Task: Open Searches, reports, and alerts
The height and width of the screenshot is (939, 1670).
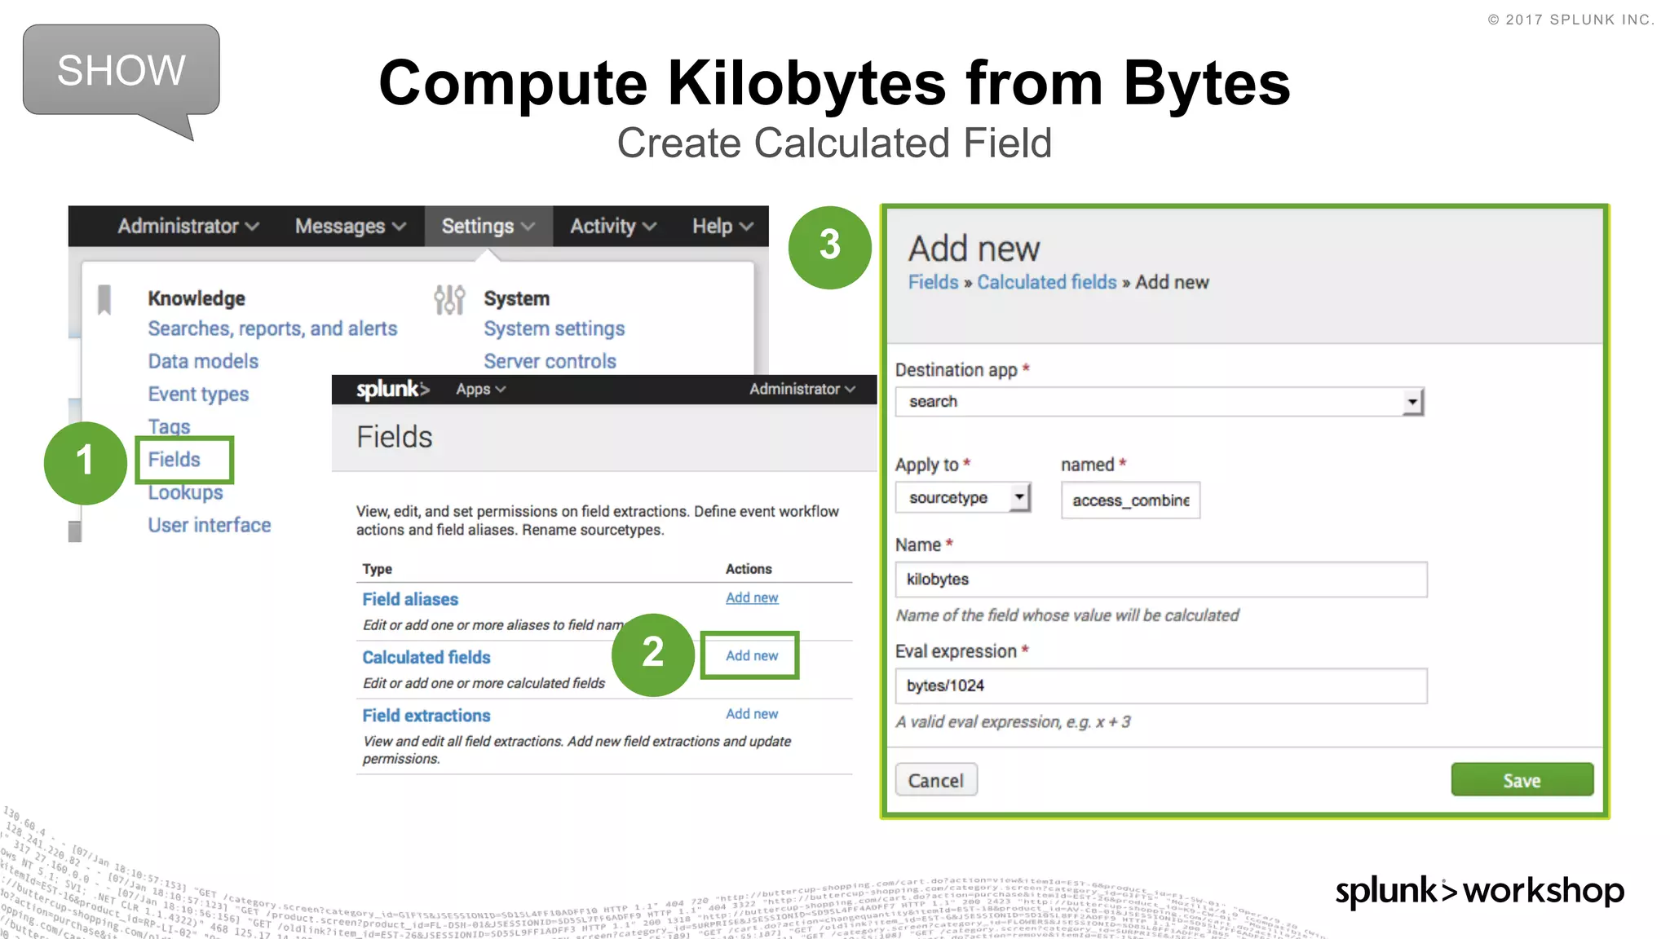Action: click(x=272, y=328)
